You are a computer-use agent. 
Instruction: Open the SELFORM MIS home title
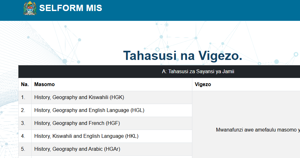click(x=70, y=8)
